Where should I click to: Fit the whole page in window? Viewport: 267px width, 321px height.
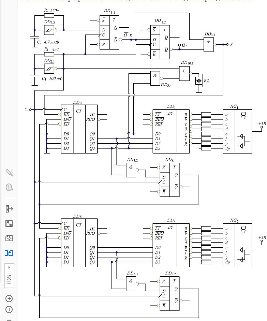(x=9, y=238)
